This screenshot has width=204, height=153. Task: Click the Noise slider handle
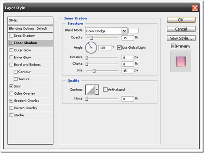tap(87, 99)
